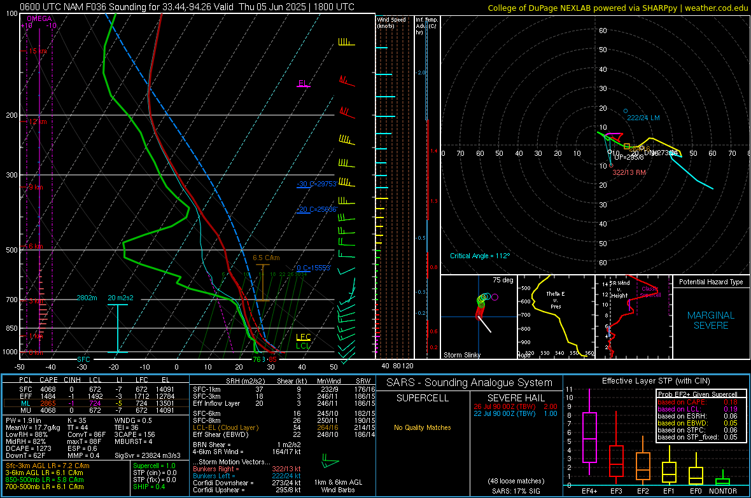
Task: Click the Sfc-3km AGL LR = 7.2 C/km line
Action: click(48, 466)
